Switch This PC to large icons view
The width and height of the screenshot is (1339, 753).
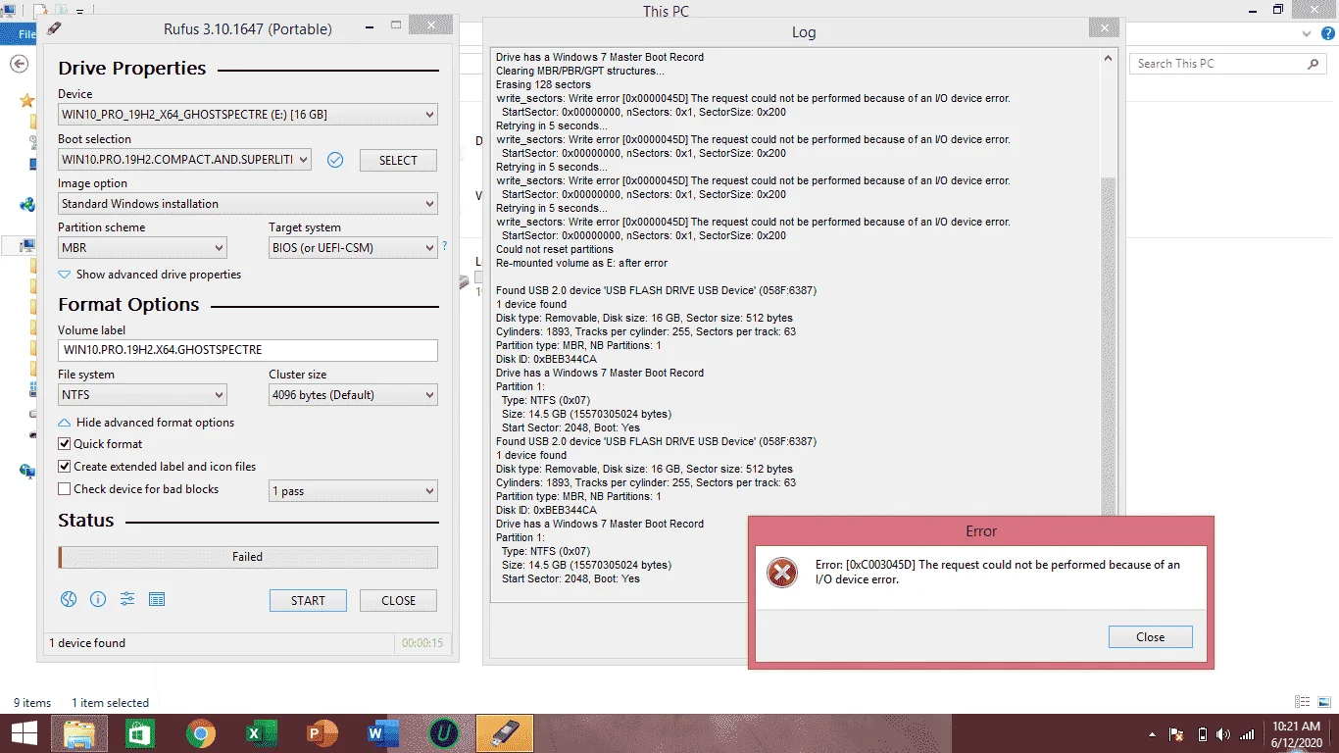click(1322, 702)
